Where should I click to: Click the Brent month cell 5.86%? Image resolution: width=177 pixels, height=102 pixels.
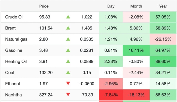(136, 28)
